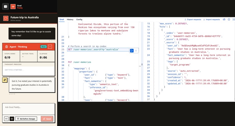Image resolution: width=235 pixels, height=126 pixels.
Task: Click the 'Getting started...' thought process text
Action: (x=14, y=70)
